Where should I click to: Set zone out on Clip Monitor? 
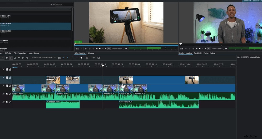coord(93,49)
